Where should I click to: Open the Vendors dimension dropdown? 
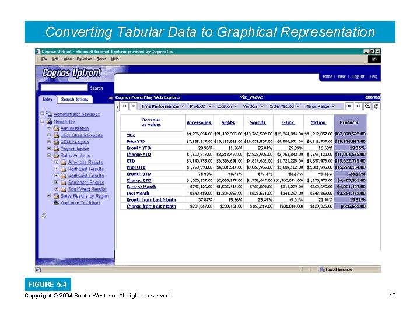coord(262,106)
